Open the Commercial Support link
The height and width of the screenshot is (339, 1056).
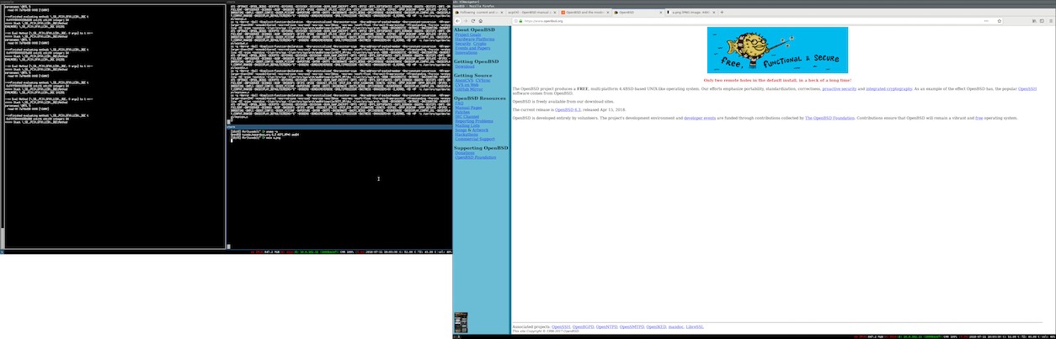click(x=475, y=139)
